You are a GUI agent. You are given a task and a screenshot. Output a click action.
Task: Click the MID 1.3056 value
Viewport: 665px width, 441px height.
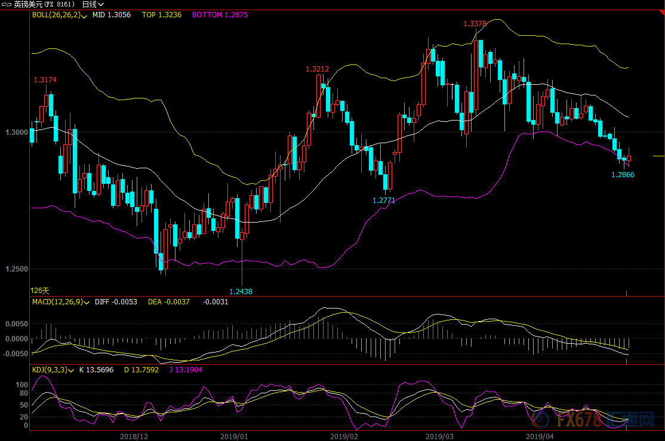112,15
